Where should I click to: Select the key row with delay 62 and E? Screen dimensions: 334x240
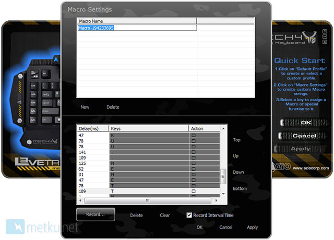coord(149,169)
